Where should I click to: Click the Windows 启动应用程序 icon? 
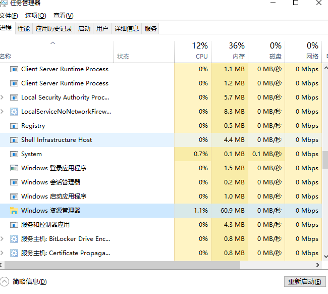pos(14,197)
